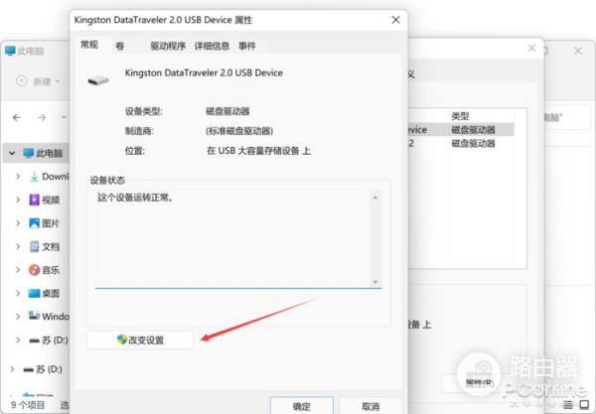This screenshot has width=596, height=414.
Task: Collapse the 此电脑 tree node
Action: pos(12,153)
